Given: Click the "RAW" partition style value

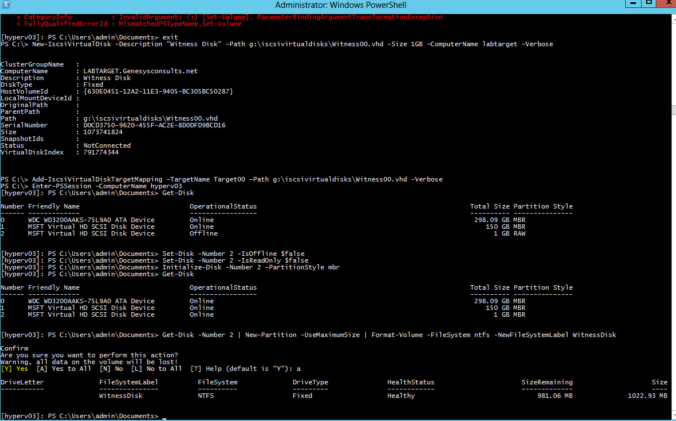Looking at the screenshot, I should (x=519, y=233).
